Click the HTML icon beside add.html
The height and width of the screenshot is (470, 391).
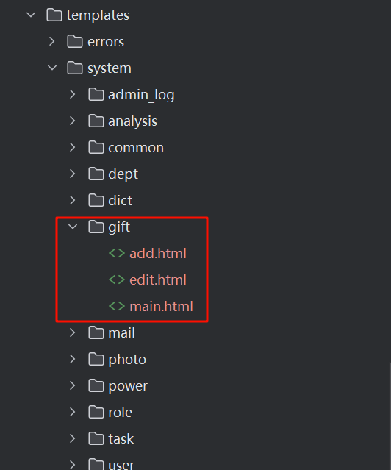(117, 253)
